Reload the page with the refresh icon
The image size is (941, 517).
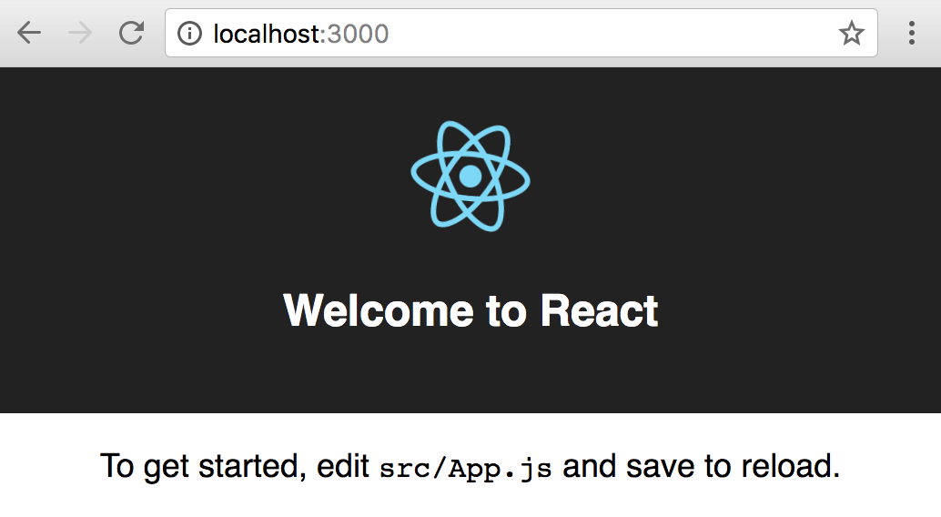(131, 33)
